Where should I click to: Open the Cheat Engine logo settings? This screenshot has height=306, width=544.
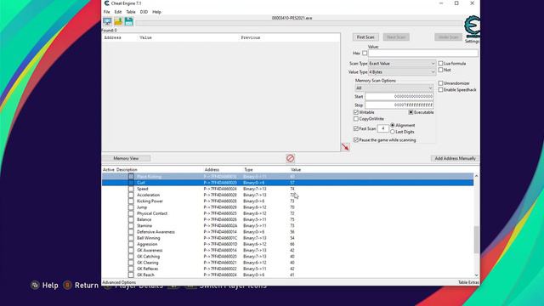[x=473, y=26]
